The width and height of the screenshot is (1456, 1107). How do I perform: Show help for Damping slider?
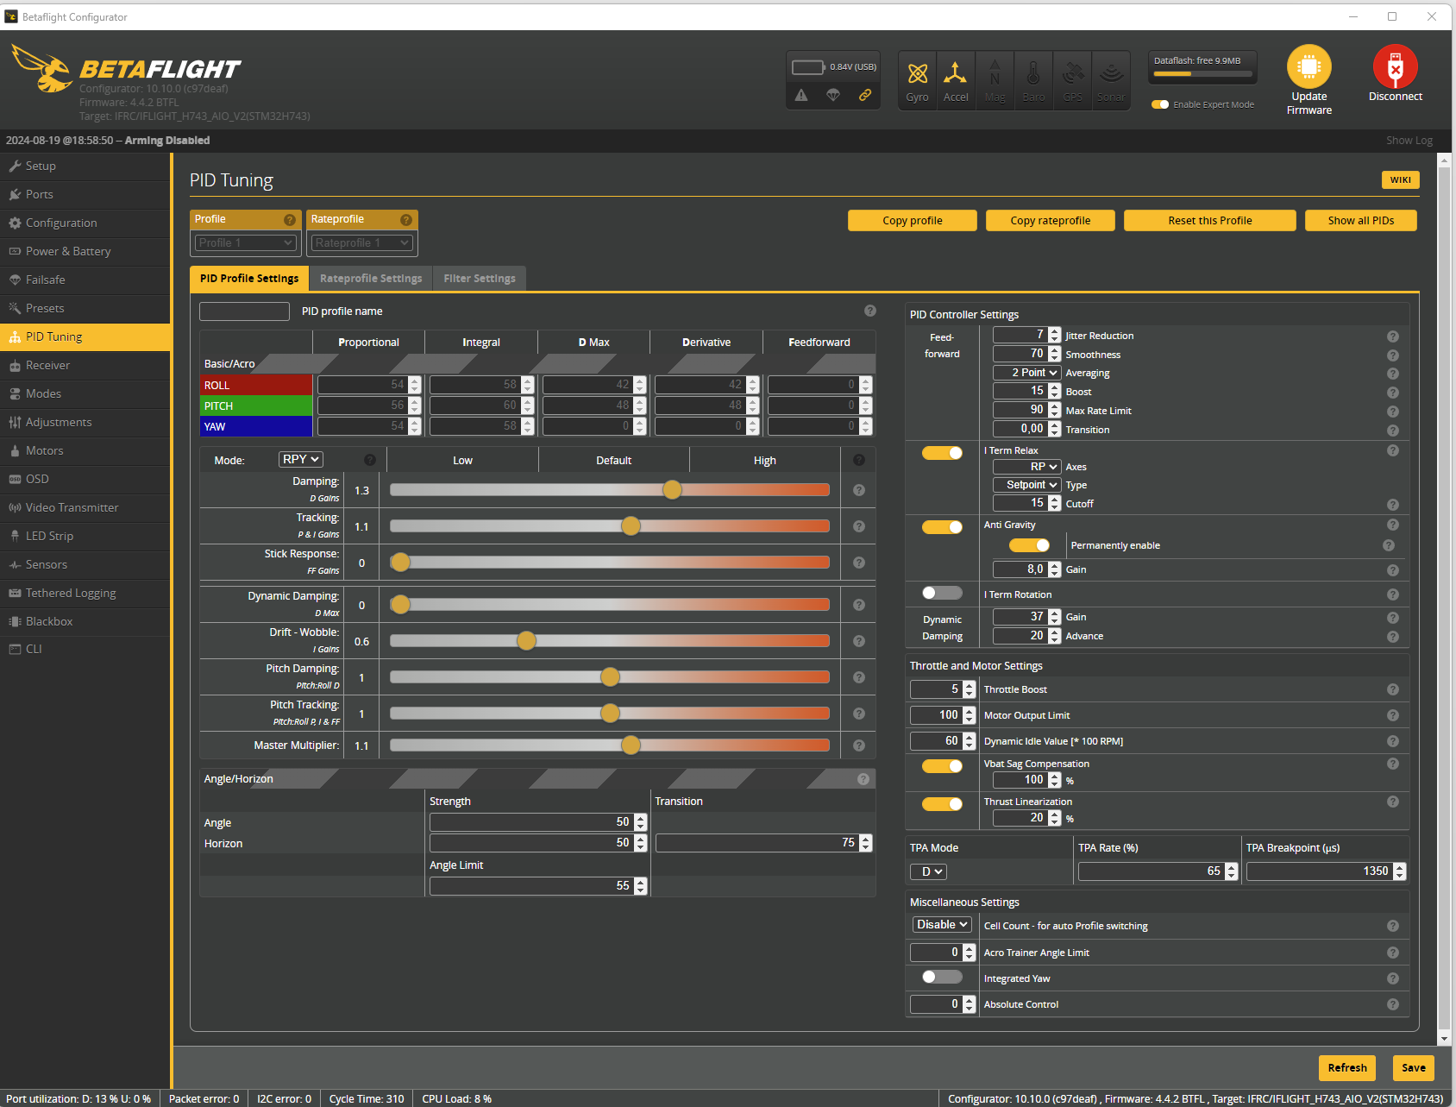859,490
